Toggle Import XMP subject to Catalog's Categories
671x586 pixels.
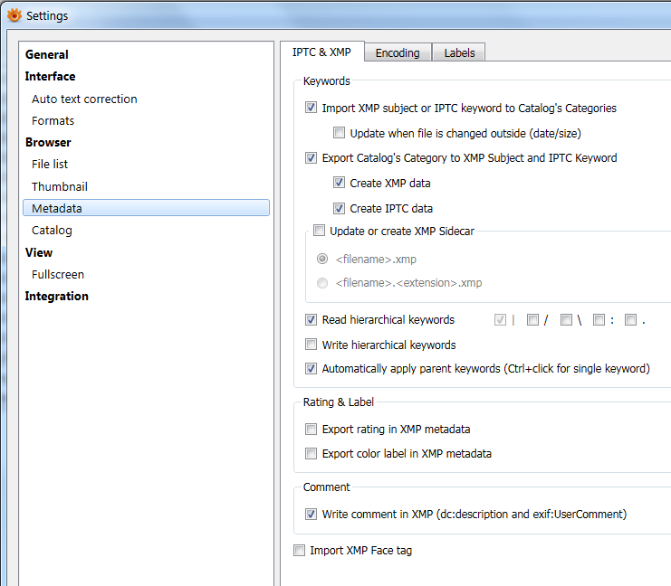312,109
